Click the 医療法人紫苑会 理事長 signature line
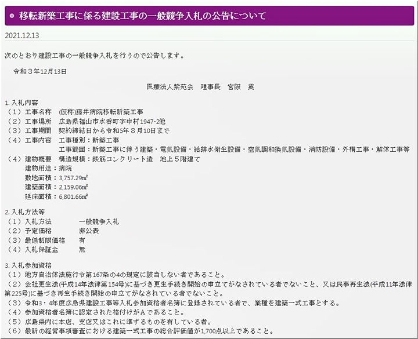418x339 pixels. click(x=200, y=86)
